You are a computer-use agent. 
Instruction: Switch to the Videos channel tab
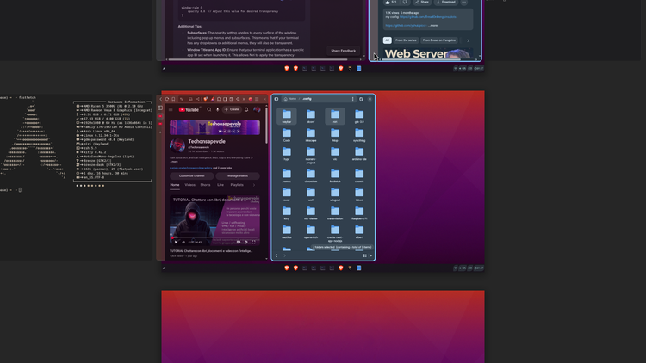190,185
